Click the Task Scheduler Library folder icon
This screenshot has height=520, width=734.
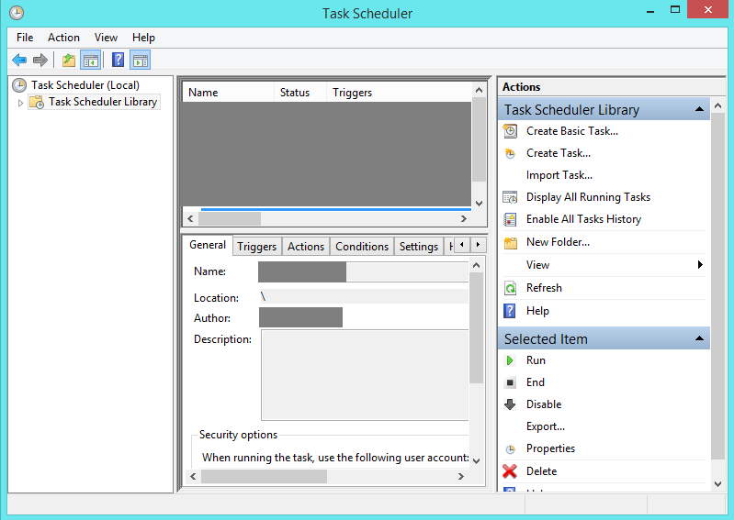(x=37, y=102)
